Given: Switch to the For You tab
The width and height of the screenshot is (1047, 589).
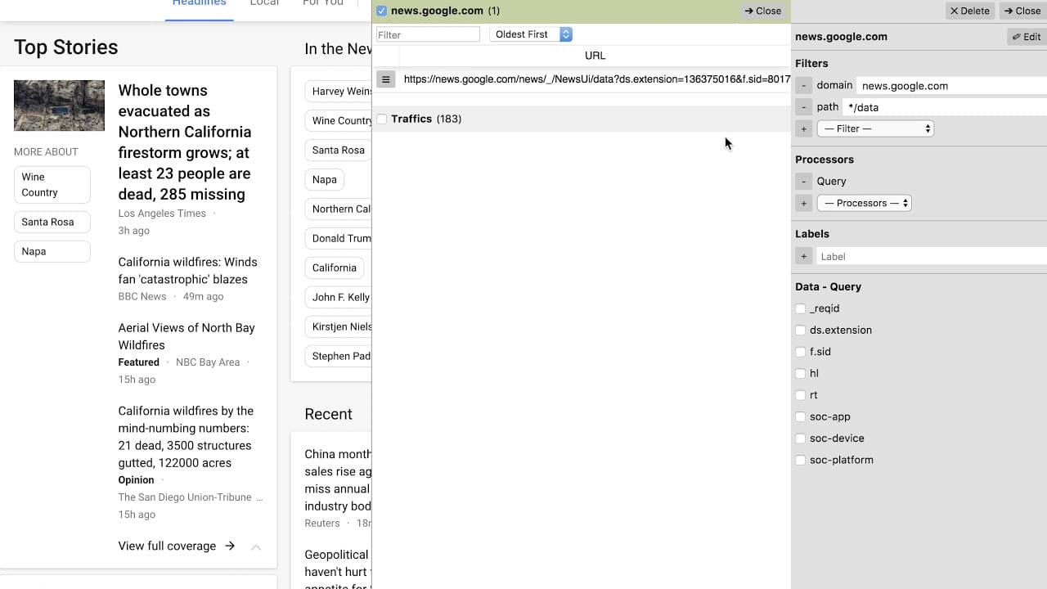Looking at the screenshot, I should coord(323,4).
